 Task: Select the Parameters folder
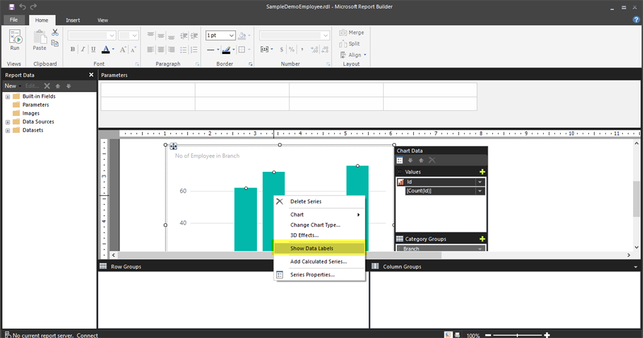(31, 105)
